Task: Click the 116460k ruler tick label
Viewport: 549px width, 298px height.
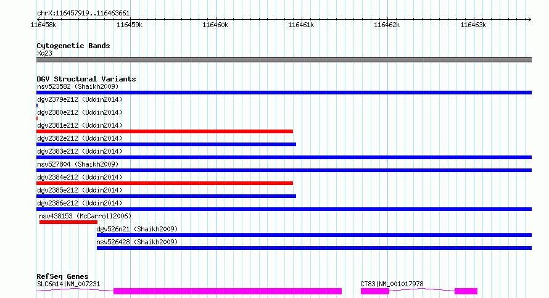Action: point(215,25)
